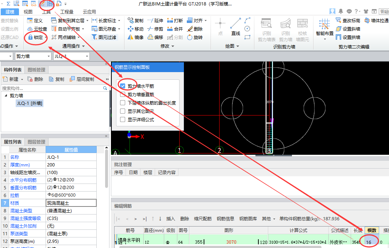
Task: Click 删除 in the component list toolbar
Action: (x=35, y=79)
